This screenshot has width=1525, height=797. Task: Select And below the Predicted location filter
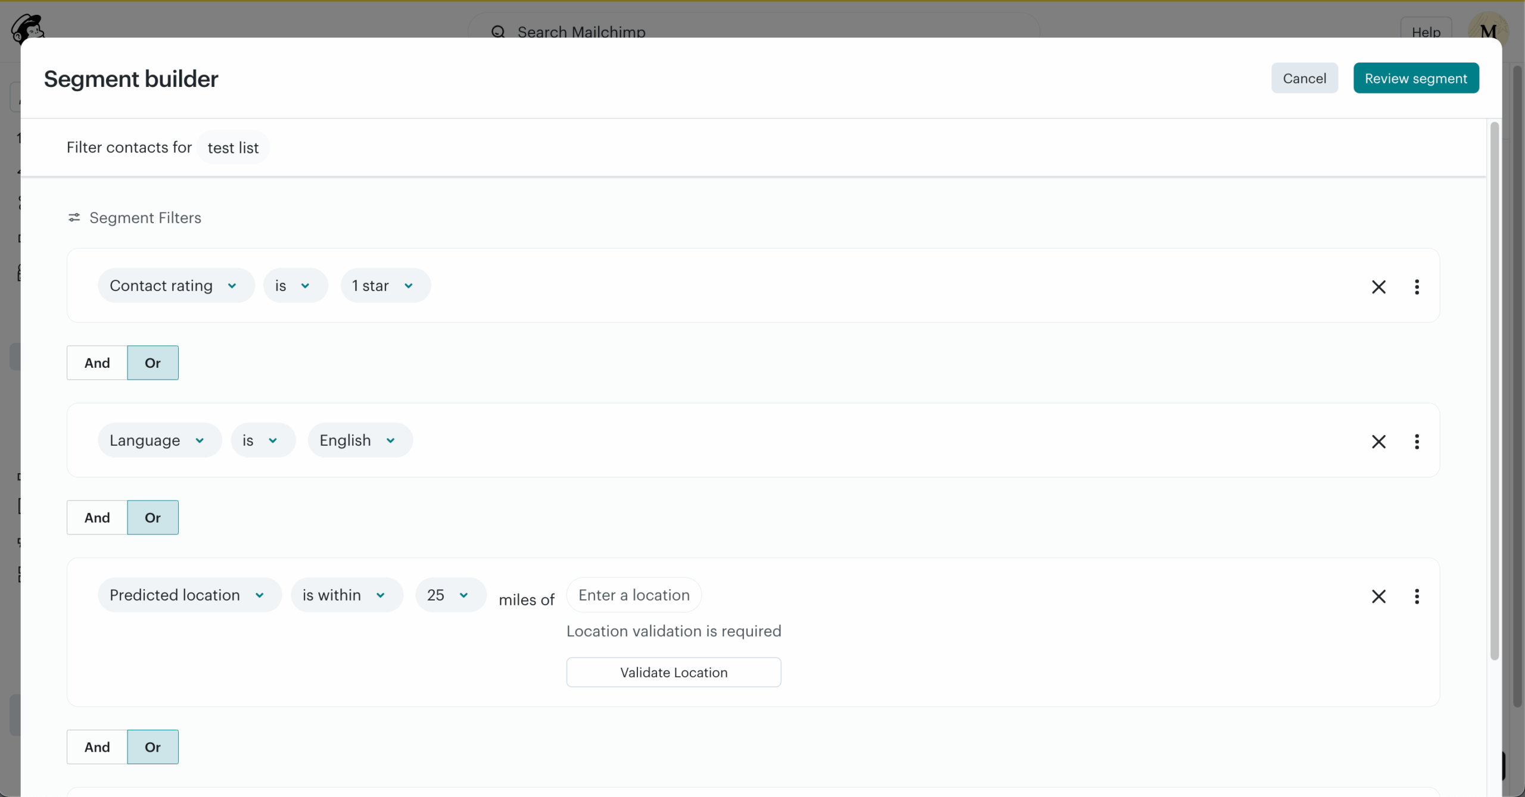[x=97, y=747]
